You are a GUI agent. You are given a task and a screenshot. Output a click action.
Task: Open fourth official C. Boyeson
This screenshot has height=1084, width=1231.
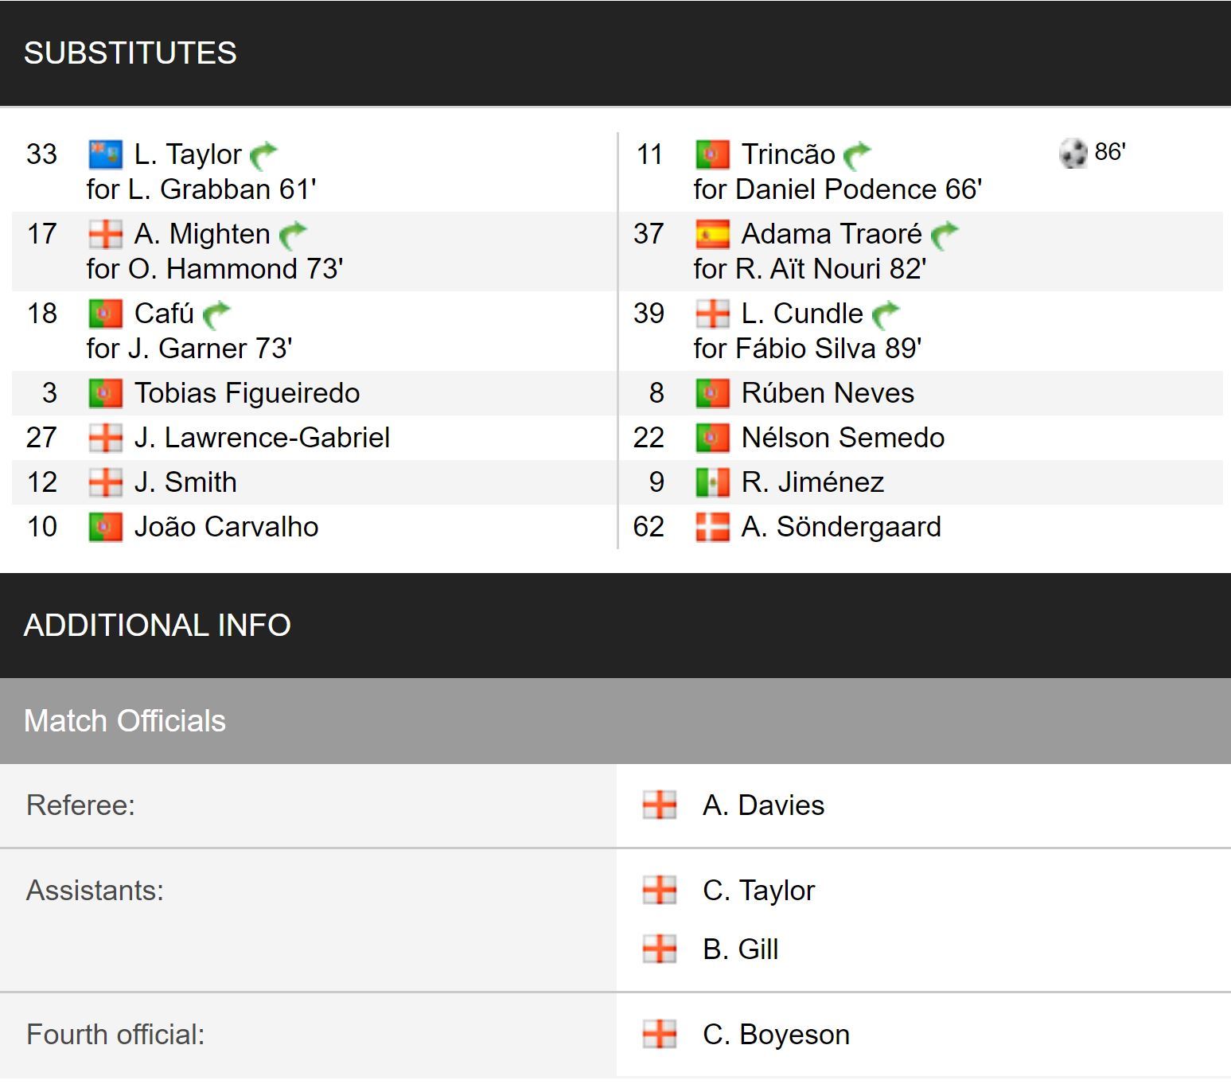pos(776,1034)
